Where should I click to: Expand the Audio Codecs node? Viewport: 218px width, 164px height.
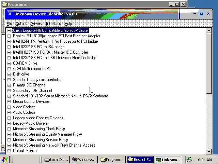[x=9, y=112]
